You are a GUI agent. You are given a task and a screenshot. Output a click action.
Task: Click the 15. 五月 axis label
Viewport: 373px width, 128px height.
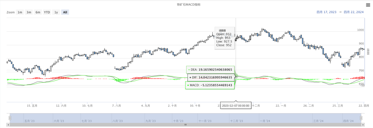(x=32, y=105)
